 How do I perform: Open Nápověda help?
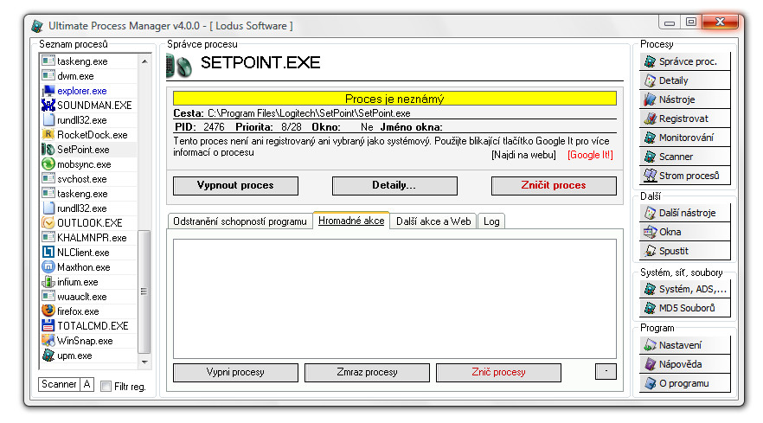[x=684, y=364]
